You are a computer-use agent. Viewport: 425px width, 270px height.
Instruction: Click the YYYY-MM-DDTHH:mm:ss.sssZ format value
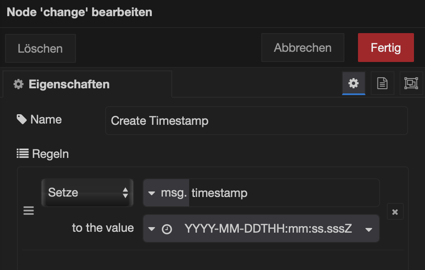click(x=268, y=229)
